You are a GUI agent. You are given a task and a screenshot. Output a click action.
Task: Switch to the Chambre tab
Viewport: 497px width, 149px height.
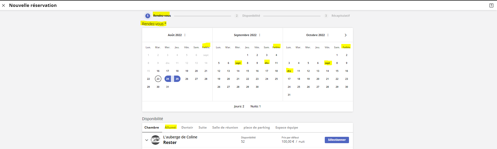pyautogui.click(x=152, y=128)
